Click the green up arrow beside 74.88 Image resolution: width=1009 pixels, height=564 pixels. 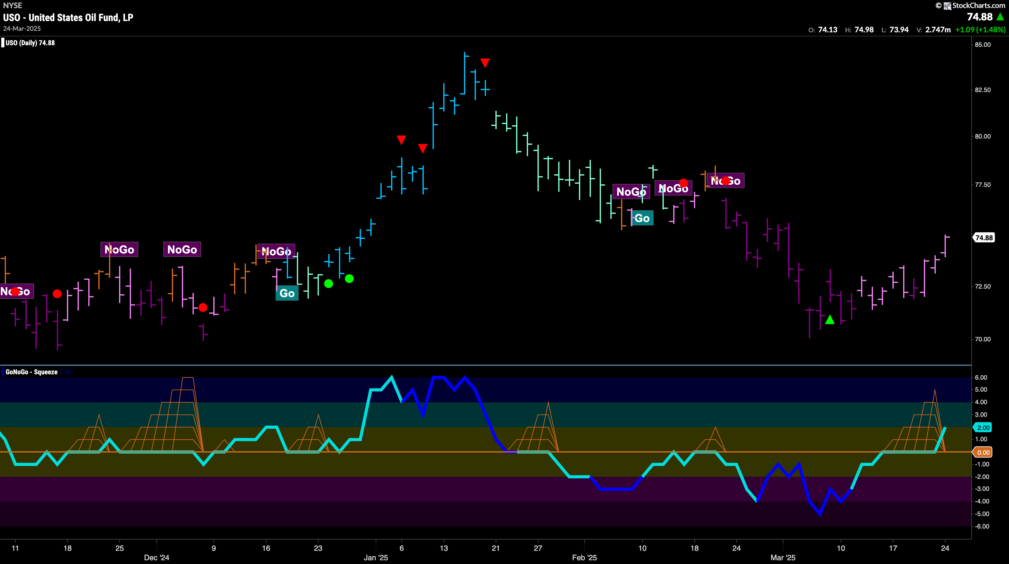(x=1000, y=17)
